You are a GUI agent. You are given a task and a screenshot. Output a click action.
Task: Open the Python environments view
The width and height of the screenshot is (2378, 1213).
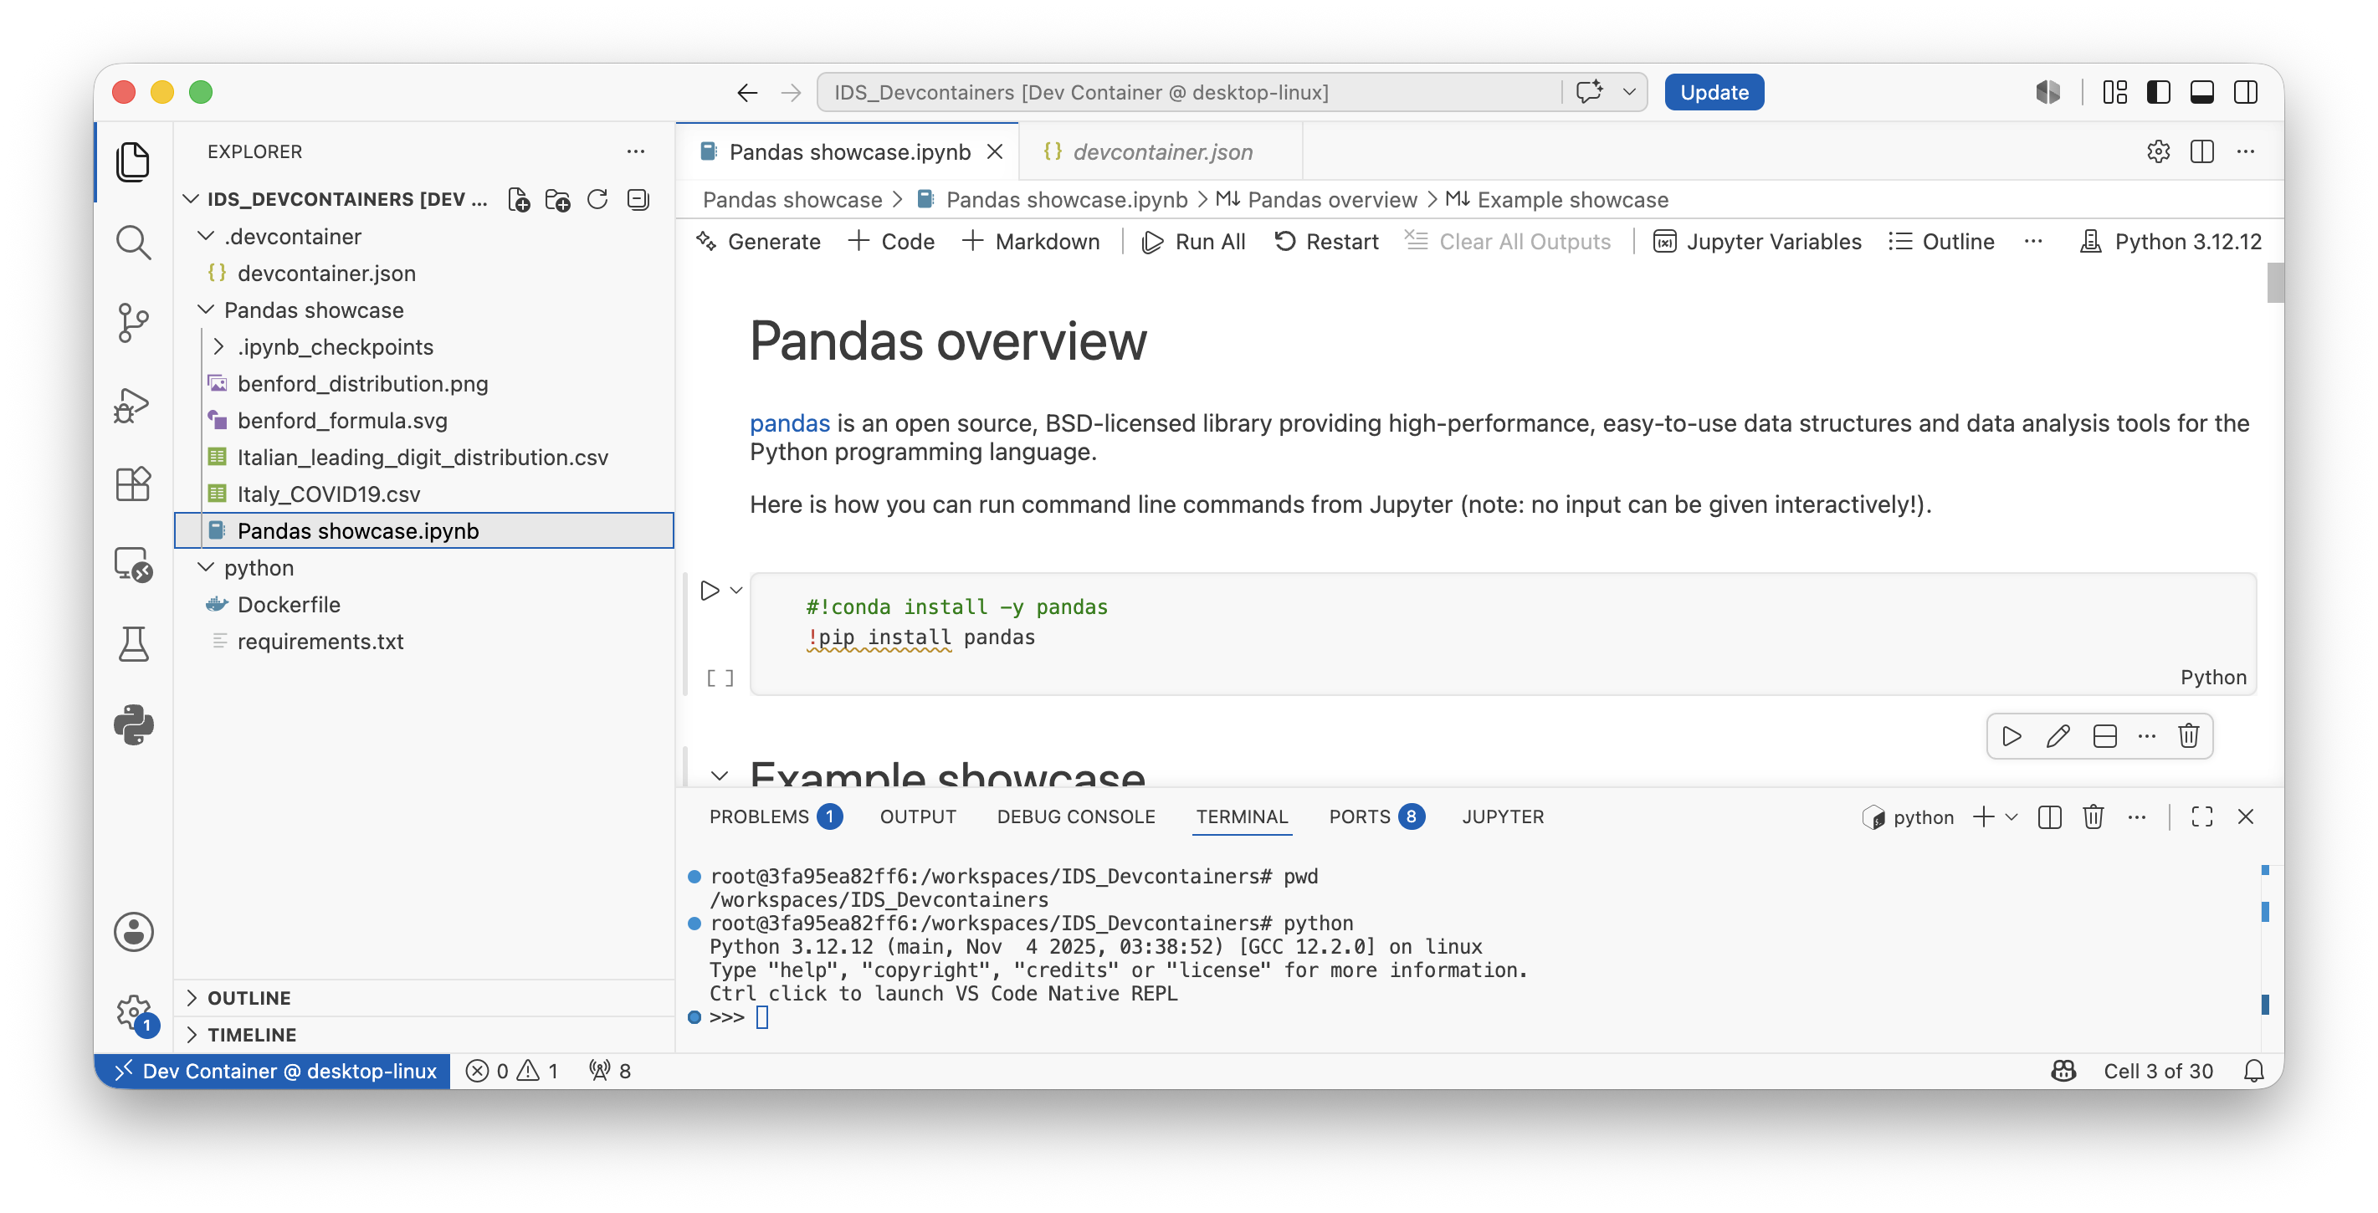133,724
